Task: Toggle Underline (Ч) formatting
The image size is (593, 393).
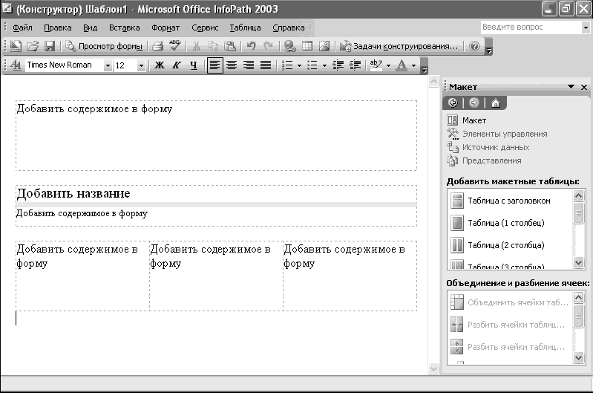Action: click(194, 65)
